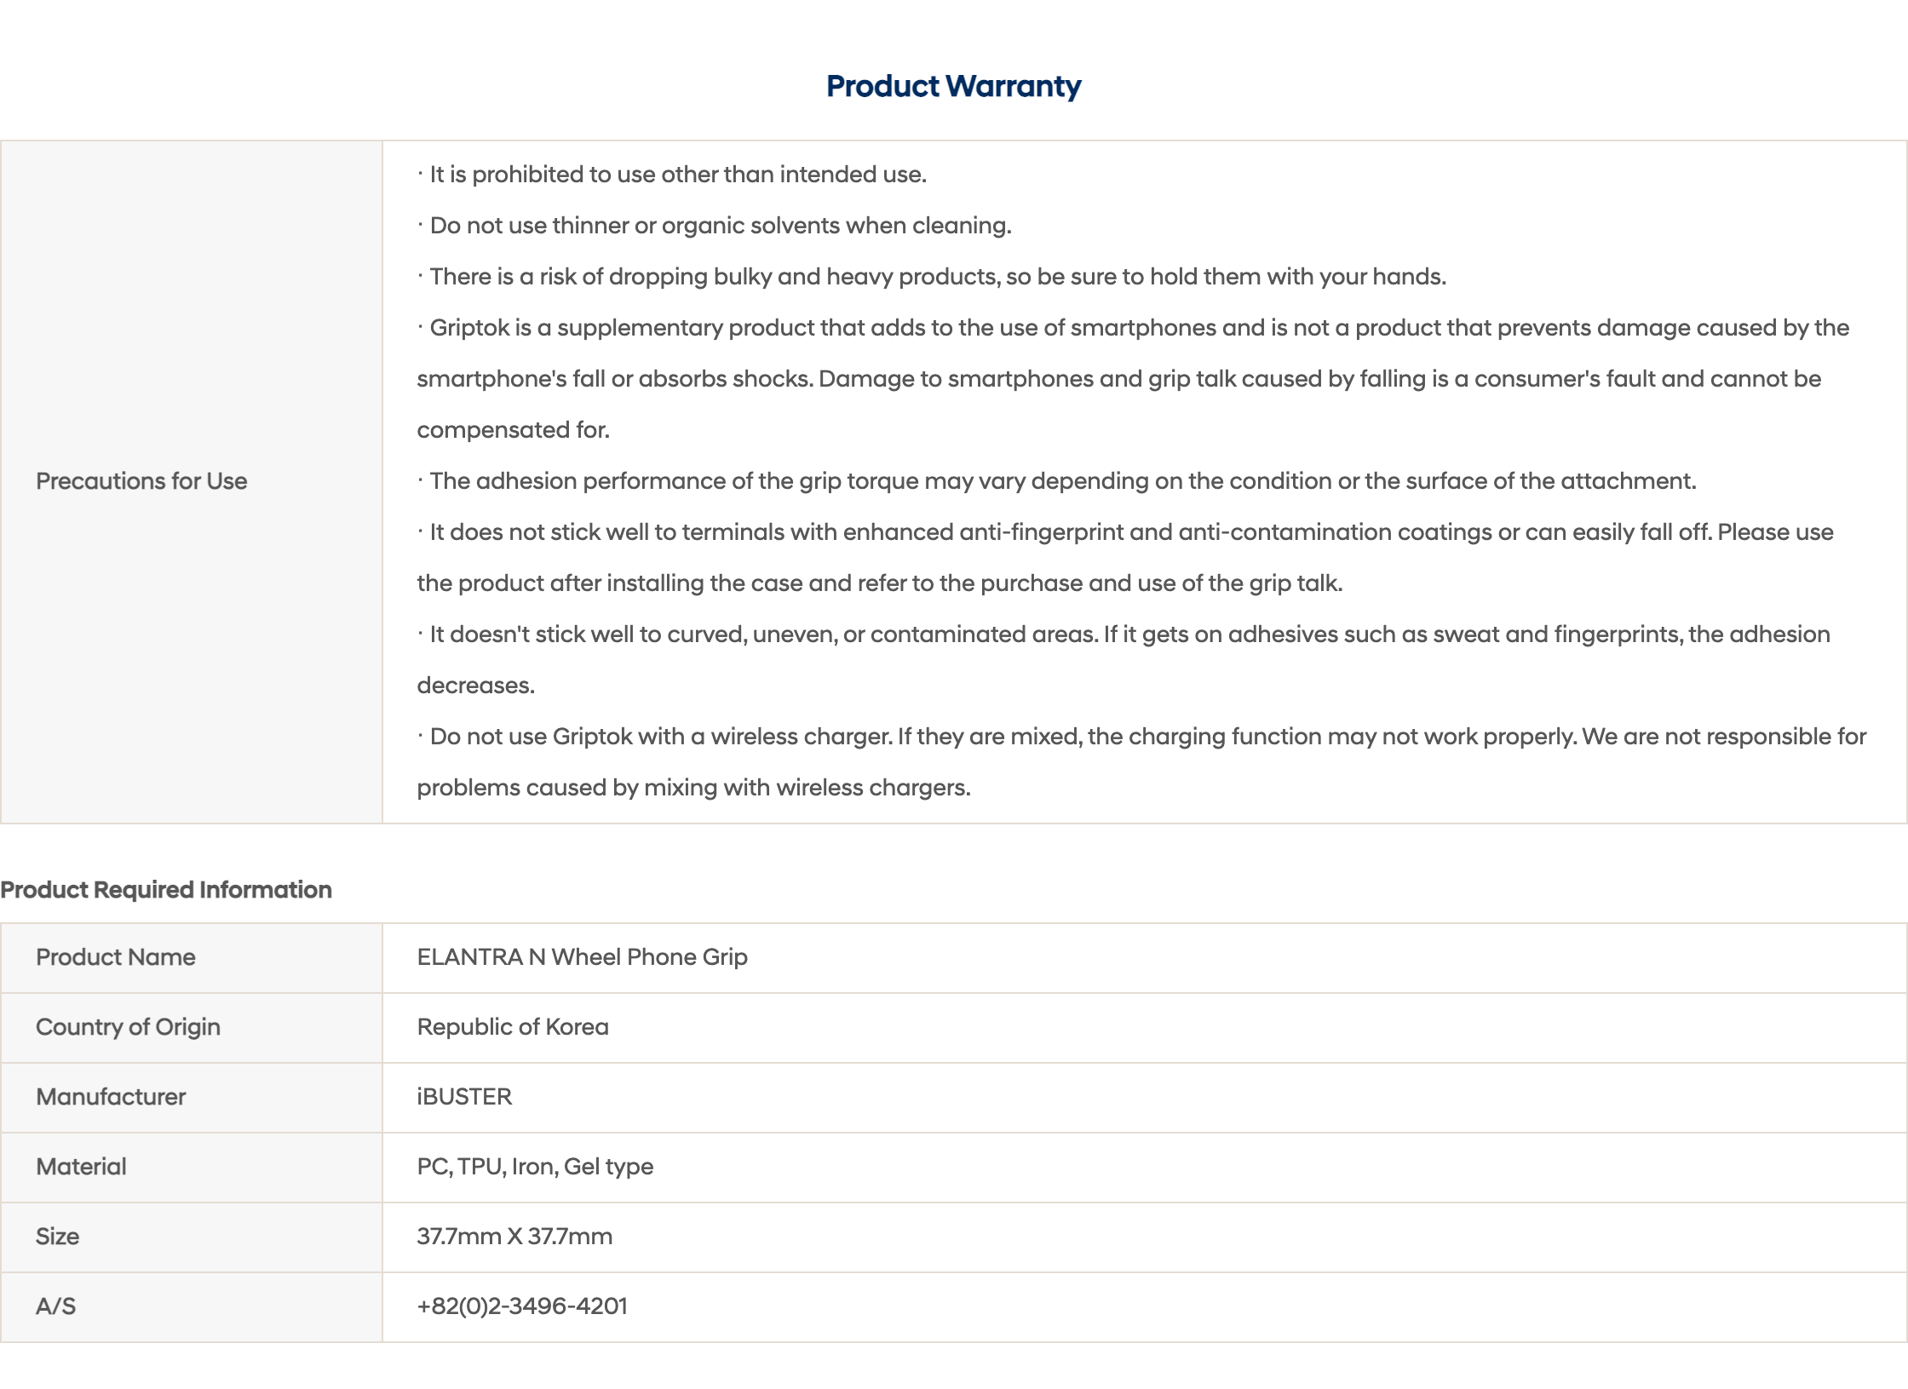Click the wireless charger warning line
The image size is (1908, 1389).
click(x=1141, y=762)
